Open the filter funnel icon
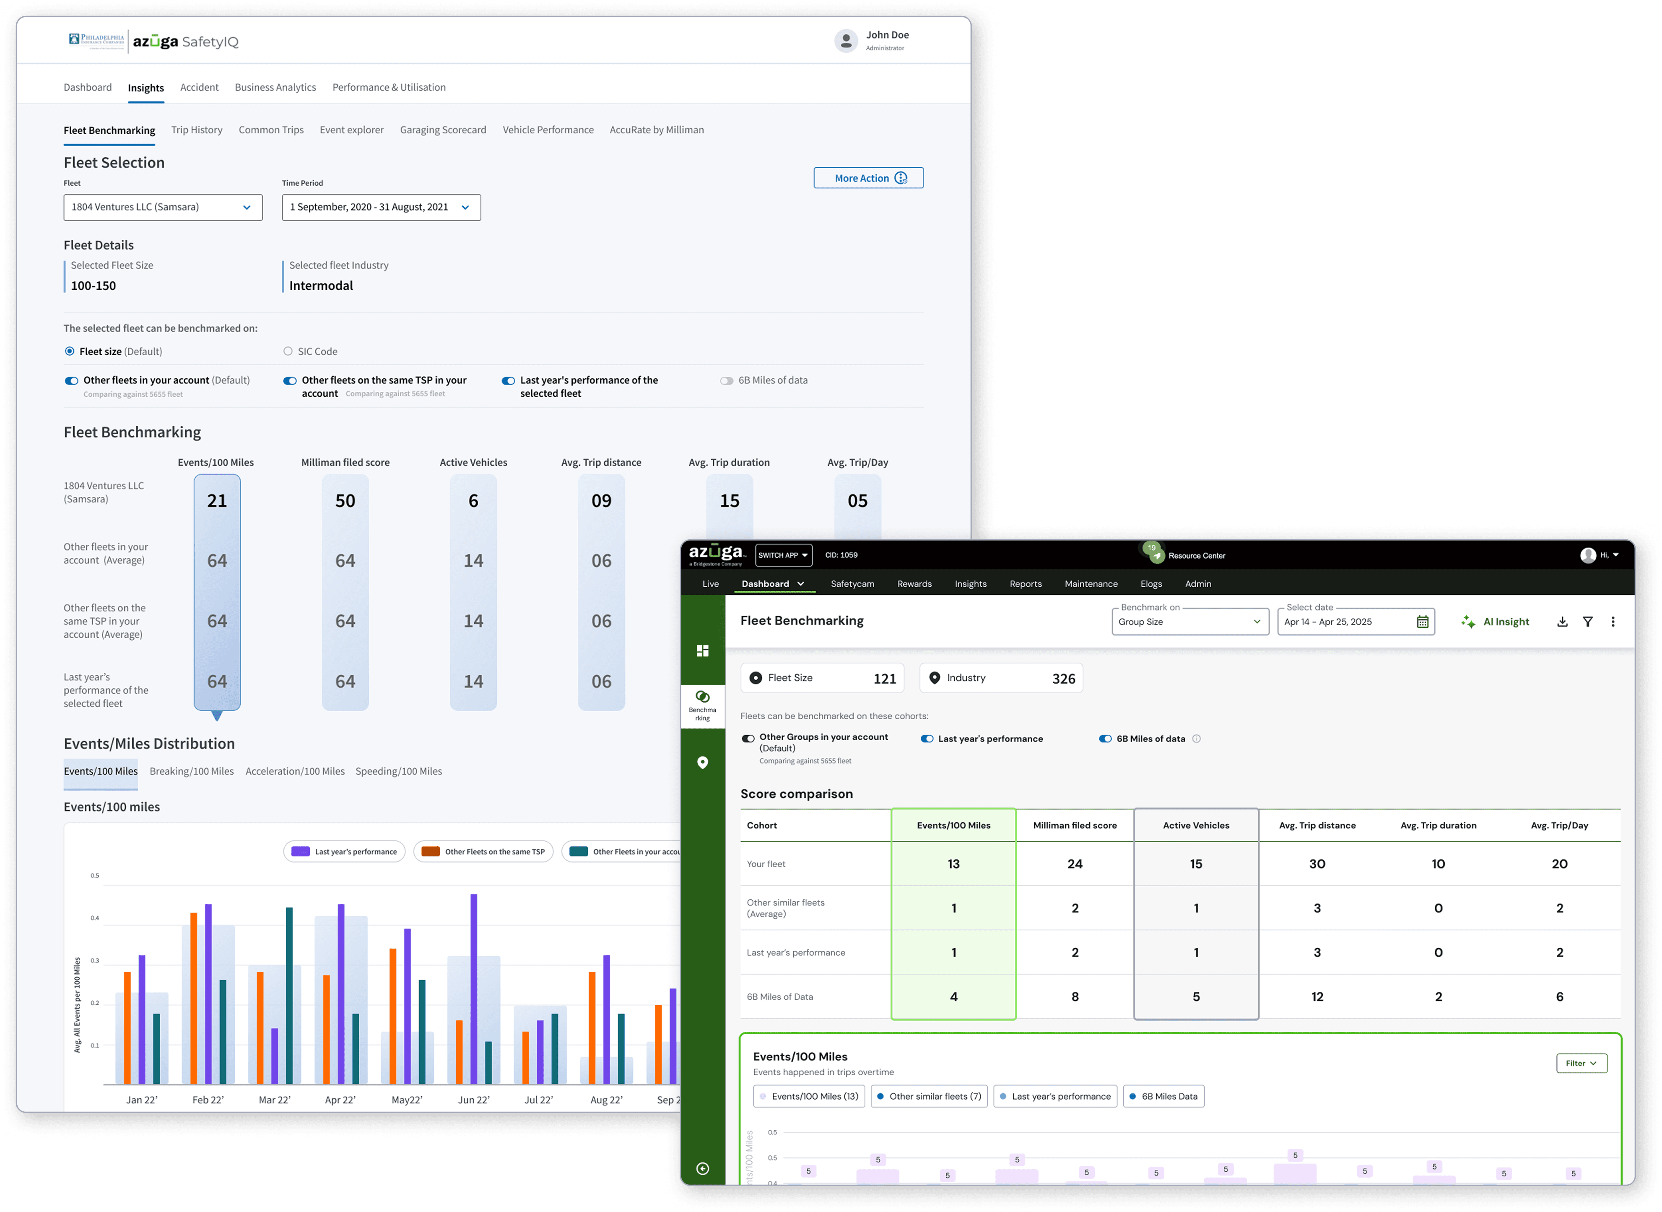 click(x=1587, y=622)
